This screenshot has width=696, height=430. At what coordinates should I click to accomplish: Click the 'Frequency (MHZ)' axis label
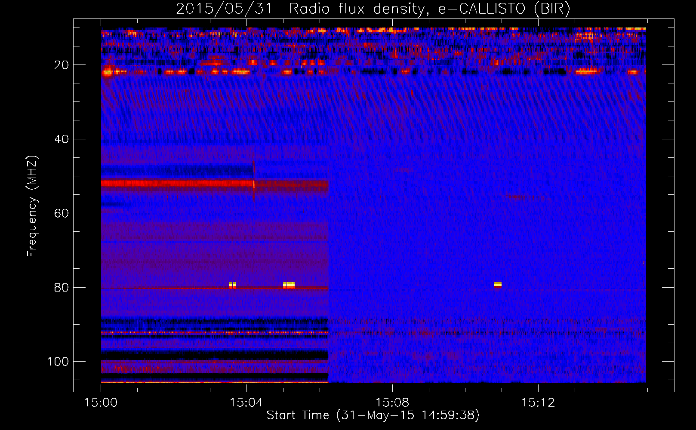(32, 206)
